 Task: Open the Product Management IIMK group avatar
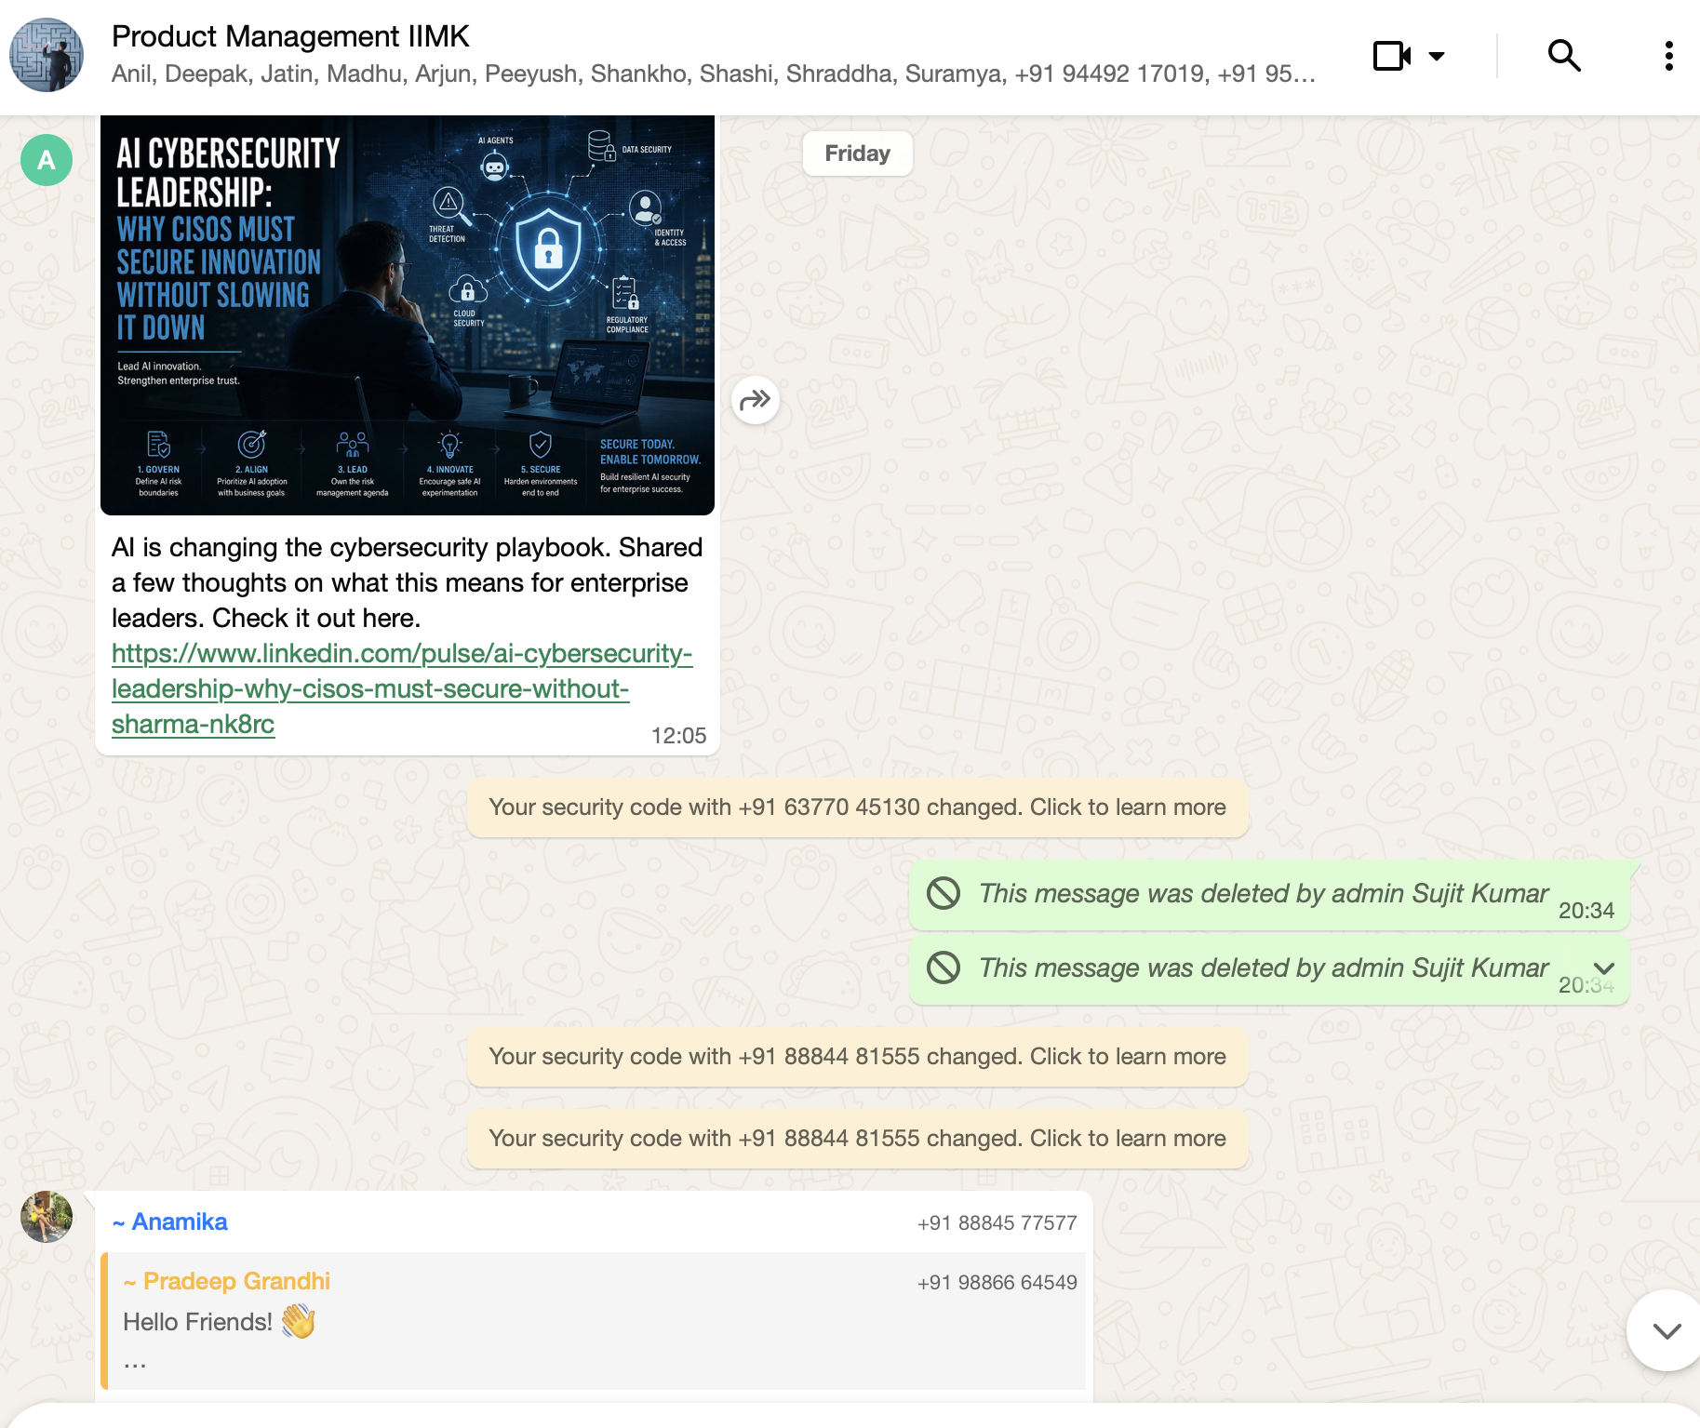point(47,55)
